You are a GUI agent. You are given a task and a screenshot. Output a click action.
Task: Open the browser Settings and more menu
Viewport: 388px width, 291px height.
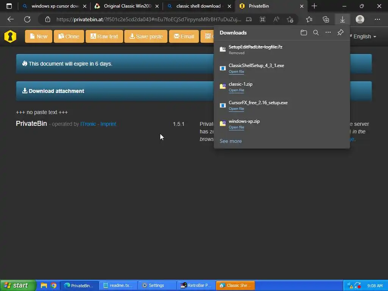coord(377,19)
